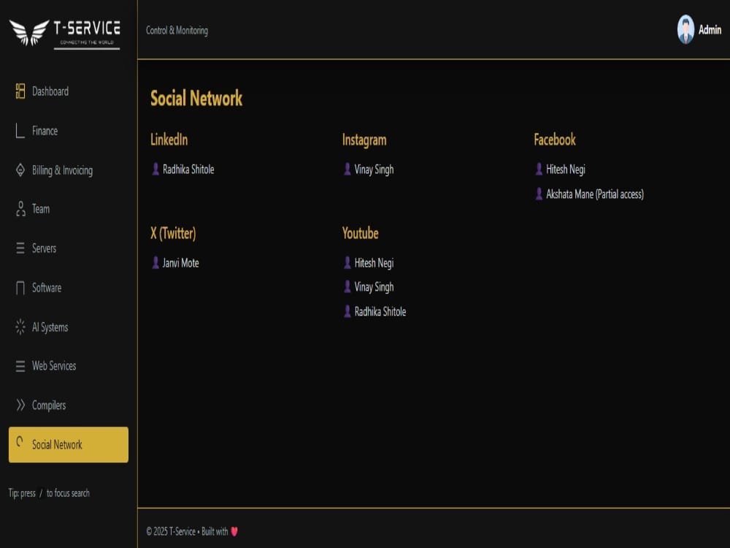Click user icon beside Radhika Shitole under LinkedIn
Screen dimensions: 730x548
(155, 170)
